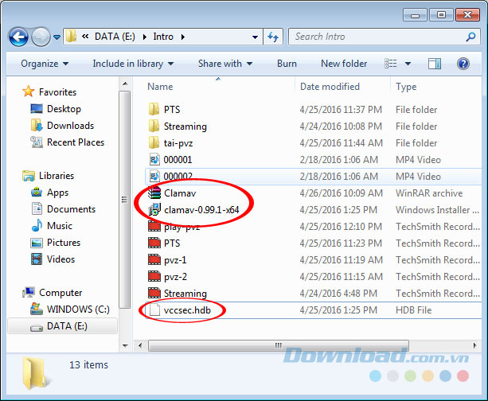Select the clamav-0.99.1-x64 installer icon
The height and width of the screenshot is (401, 488).
pos(154,210)
